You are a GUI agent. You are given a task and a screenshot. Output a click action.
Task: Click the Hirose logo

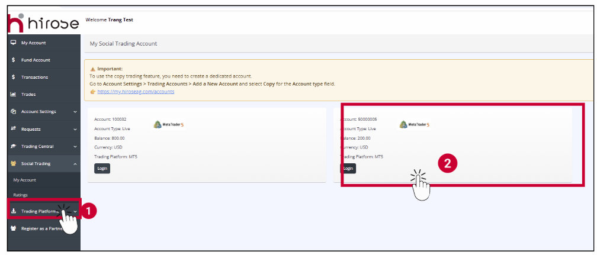point(43,22)
